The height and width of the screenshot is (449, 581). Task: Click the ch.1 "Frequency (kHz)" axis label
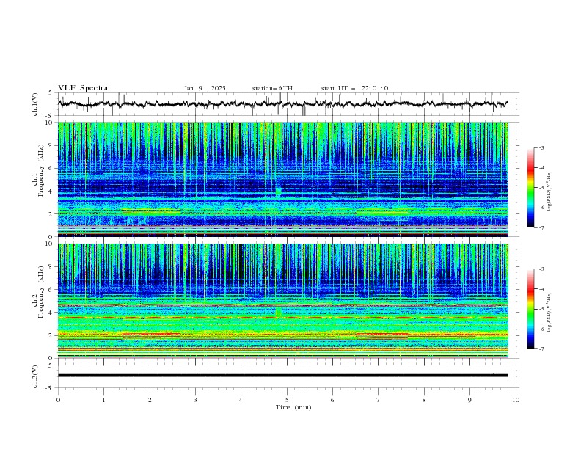pyautogui.click(x=40, y=170)
